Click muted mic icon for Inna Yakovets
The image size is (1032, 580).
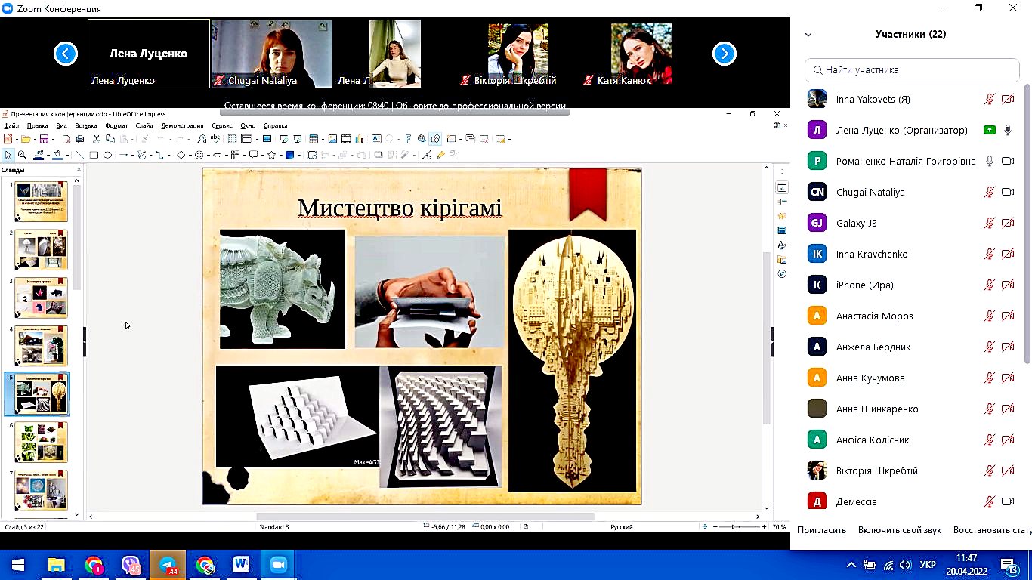(x=989, y=99)
